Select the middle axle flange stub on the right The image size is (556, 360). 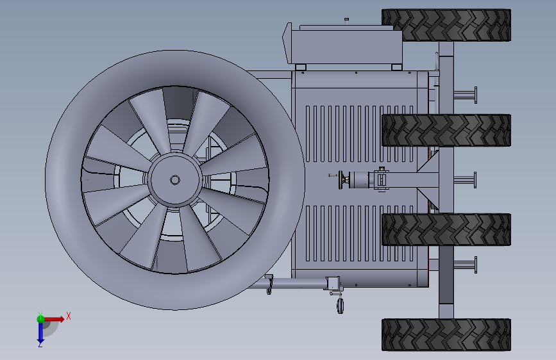coord(465,180)
